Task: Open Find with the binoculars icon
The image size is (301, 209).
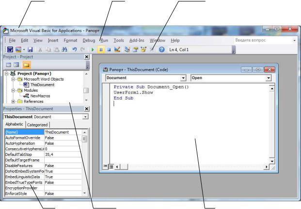Action: click(64, 50)
